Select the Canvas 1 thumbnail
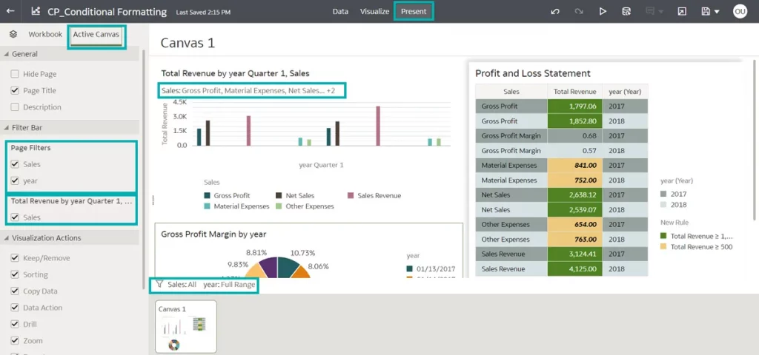Screen dimensions: 759x355 point(185,326)
